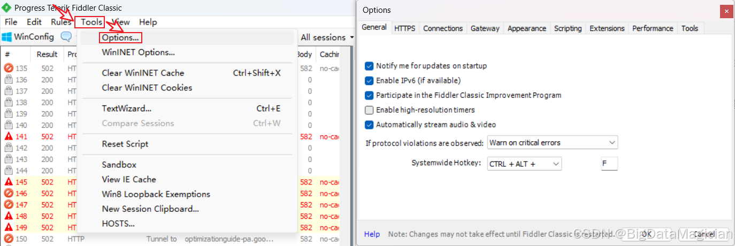735x246 pixels.
Task: Confirm Options with OK button
Action: click(646, 234)
